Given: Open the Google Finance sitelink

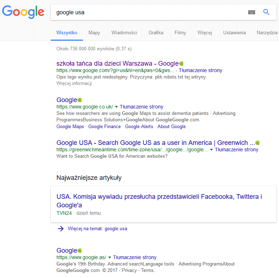Looking at the screenshot, I should (x=104, y=127).
